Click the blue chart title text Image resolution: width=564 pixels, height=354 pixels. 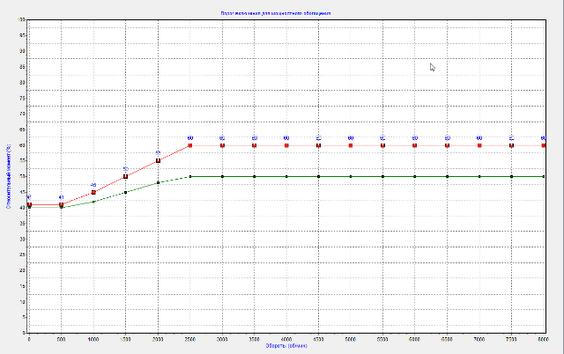pyautogui.click(x=286, y=14)
